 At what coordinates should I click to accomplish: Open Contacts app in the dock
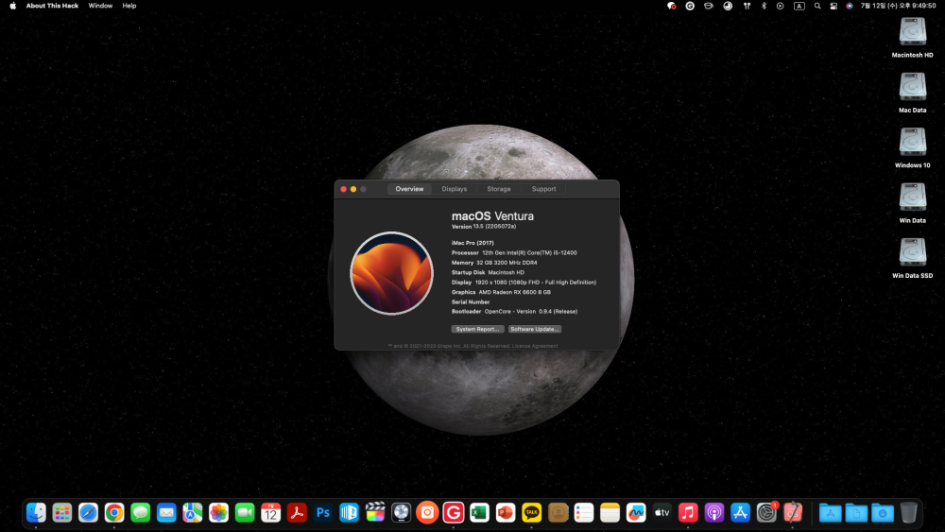[558, 513]
